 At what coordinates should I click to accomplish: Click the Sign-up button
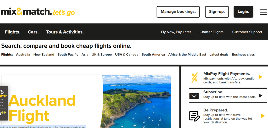[217, 12]
